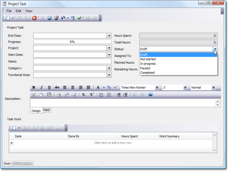Click the Insert image icon
This screenshot has height=171, width=228.
tap(151, 95)
